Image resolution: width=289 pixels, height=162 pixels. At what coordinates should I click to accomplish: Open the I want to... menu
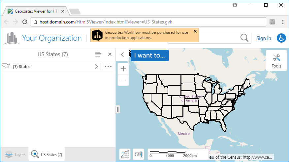pyautogui.click(x=149, y=55)
